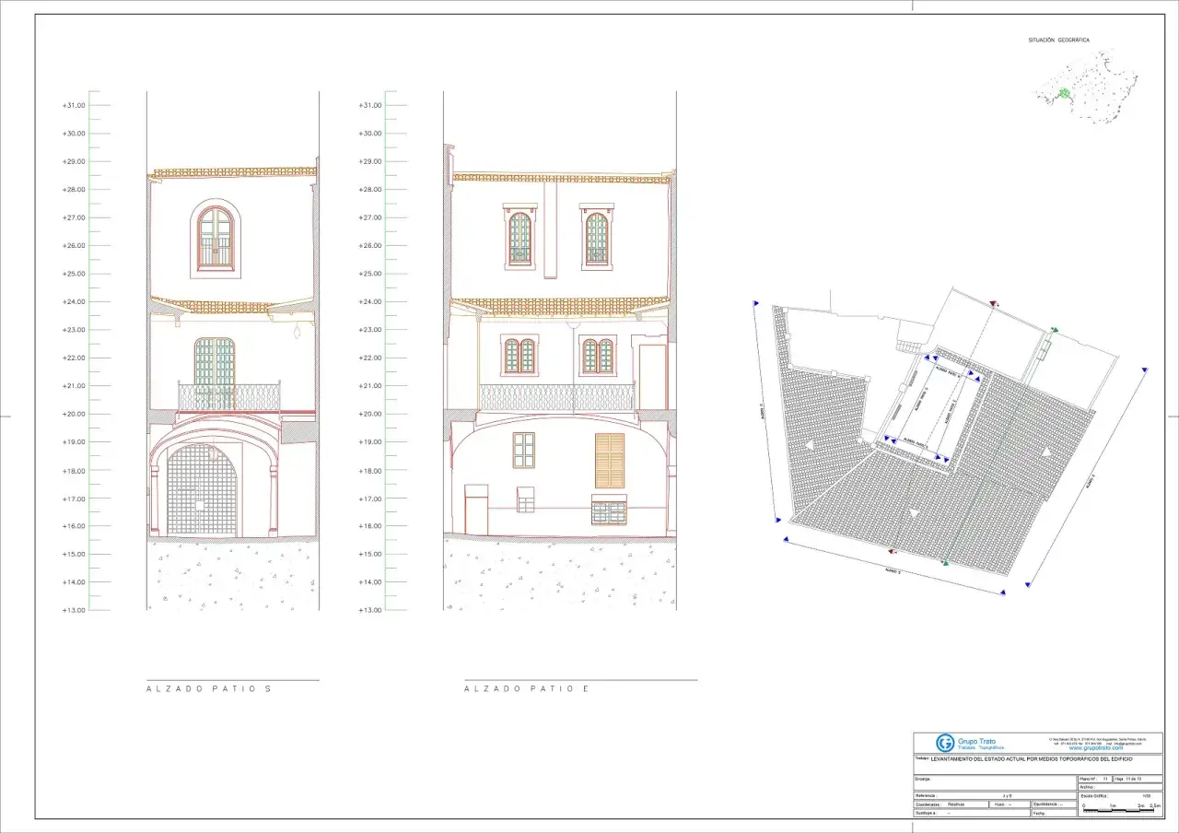Click the long balustrade in Patio E elevation
1179x833 pixels.
[557, 398]
